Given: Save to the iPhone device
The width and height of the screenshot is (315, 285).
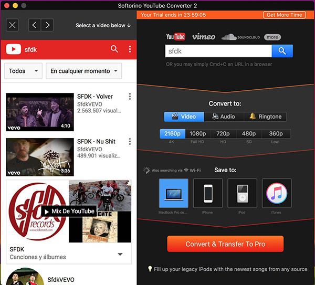Looking at the screenshot, I should [x=208, y=193].
